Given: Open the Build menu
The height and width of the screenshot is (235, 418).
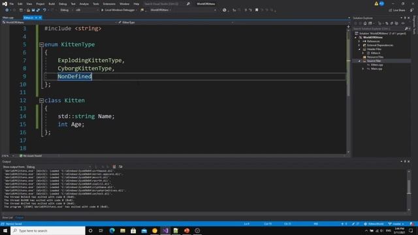Looking at the screenshot, I should tap(52, 4).
